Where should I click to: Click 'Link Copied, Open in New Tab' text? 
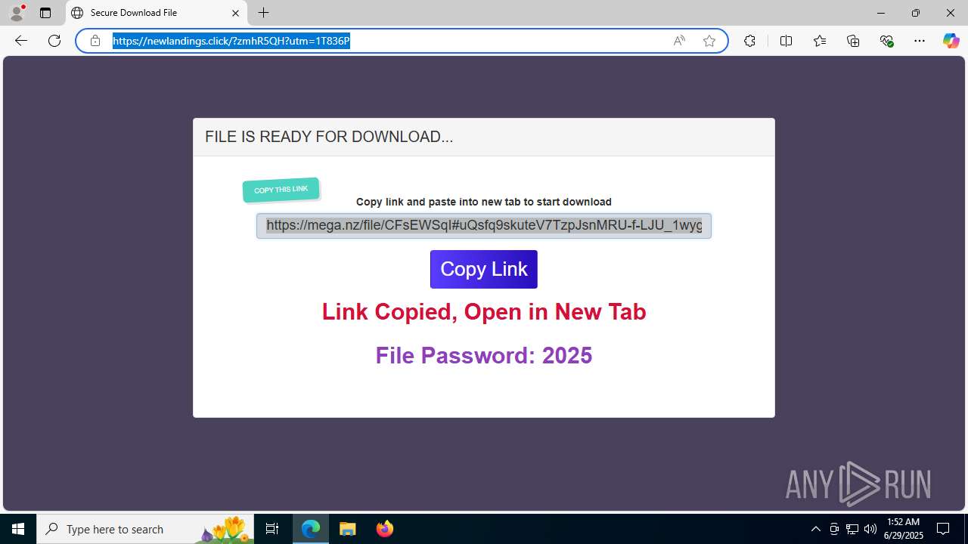tap(484, 312)
